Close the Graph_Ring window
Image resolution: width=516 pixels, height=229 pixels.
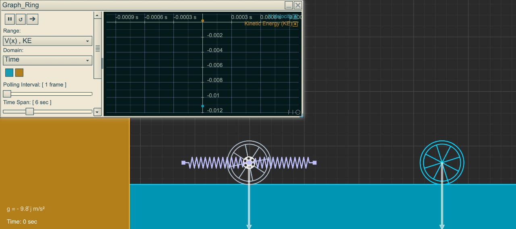click(298, 5)
